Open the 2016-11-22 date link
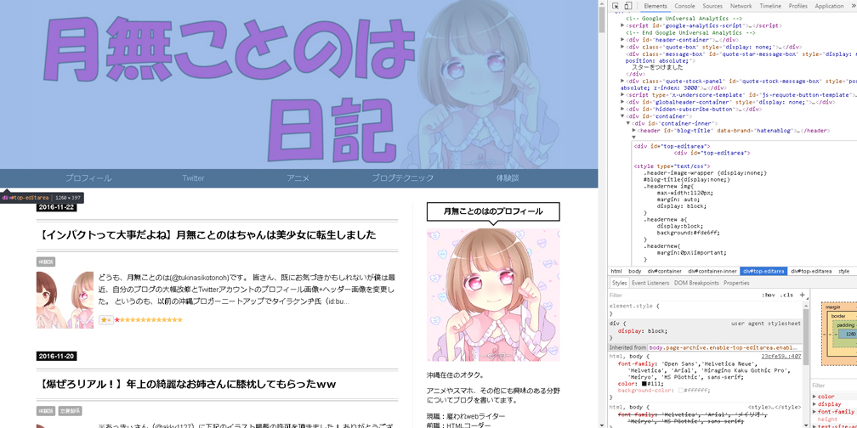 (x=56, y=207)
